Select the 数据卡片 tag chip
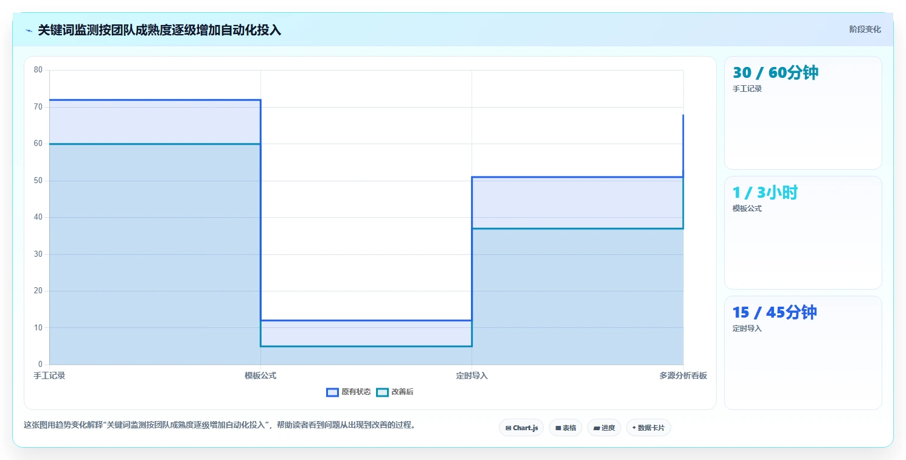906x460 pixels. click(648, 428)
